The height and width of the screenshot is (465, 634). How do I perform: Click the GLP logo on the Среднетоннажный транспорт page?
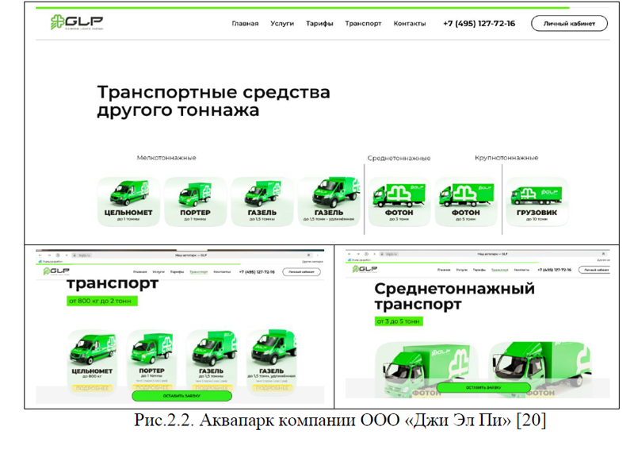[x=365, y=269]
